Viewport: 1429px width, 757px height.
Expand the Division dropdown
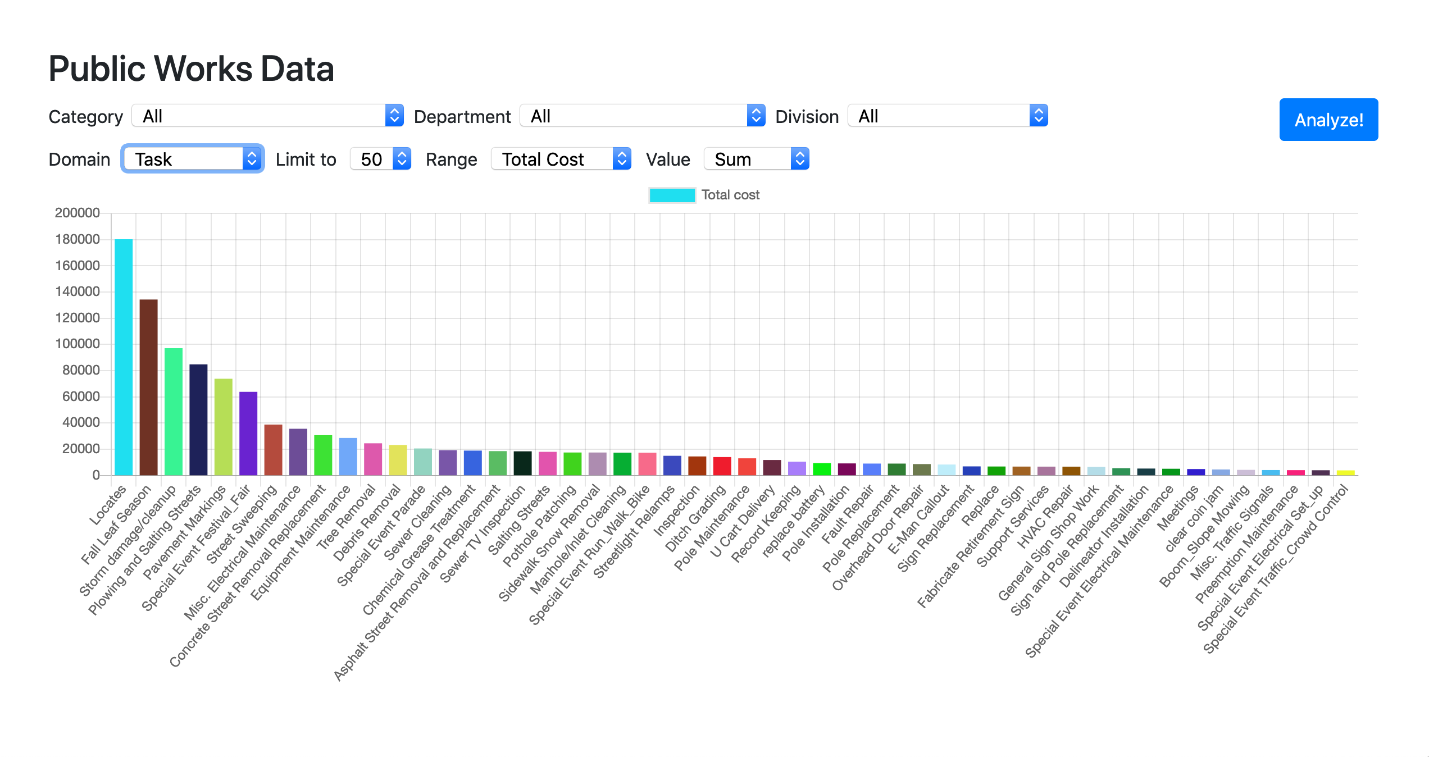(947, 116)
